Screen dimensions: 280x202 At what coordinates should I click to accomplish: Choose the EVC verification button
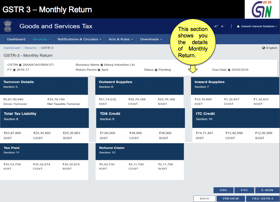click(x=244, y=190)
